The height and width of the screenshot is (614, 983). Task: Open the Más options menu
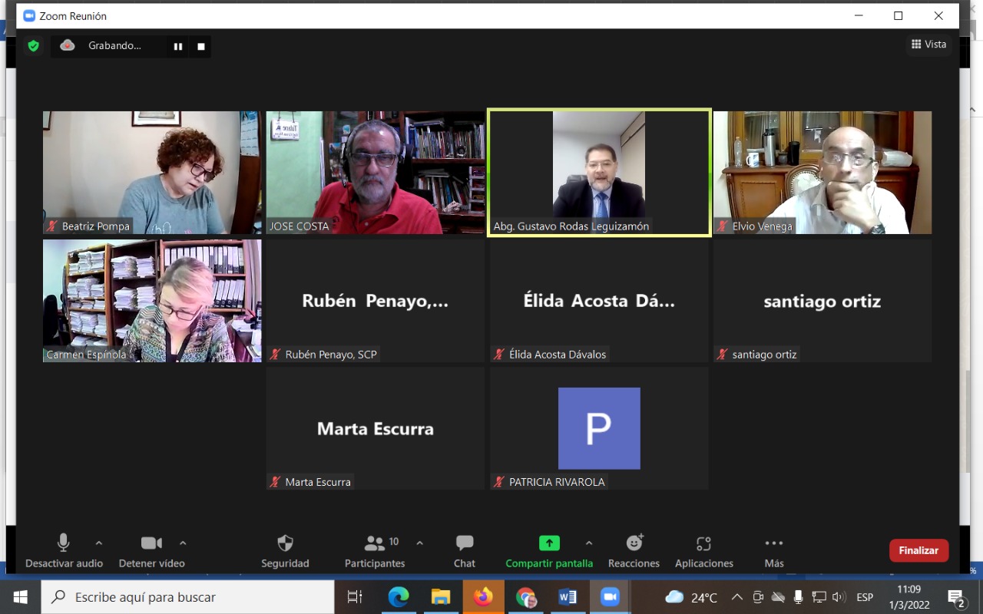tap(774, 544)
